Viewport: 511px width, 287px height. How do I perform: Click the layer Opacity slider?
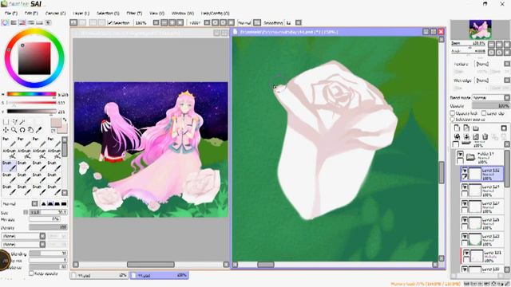tap(491, 106)
